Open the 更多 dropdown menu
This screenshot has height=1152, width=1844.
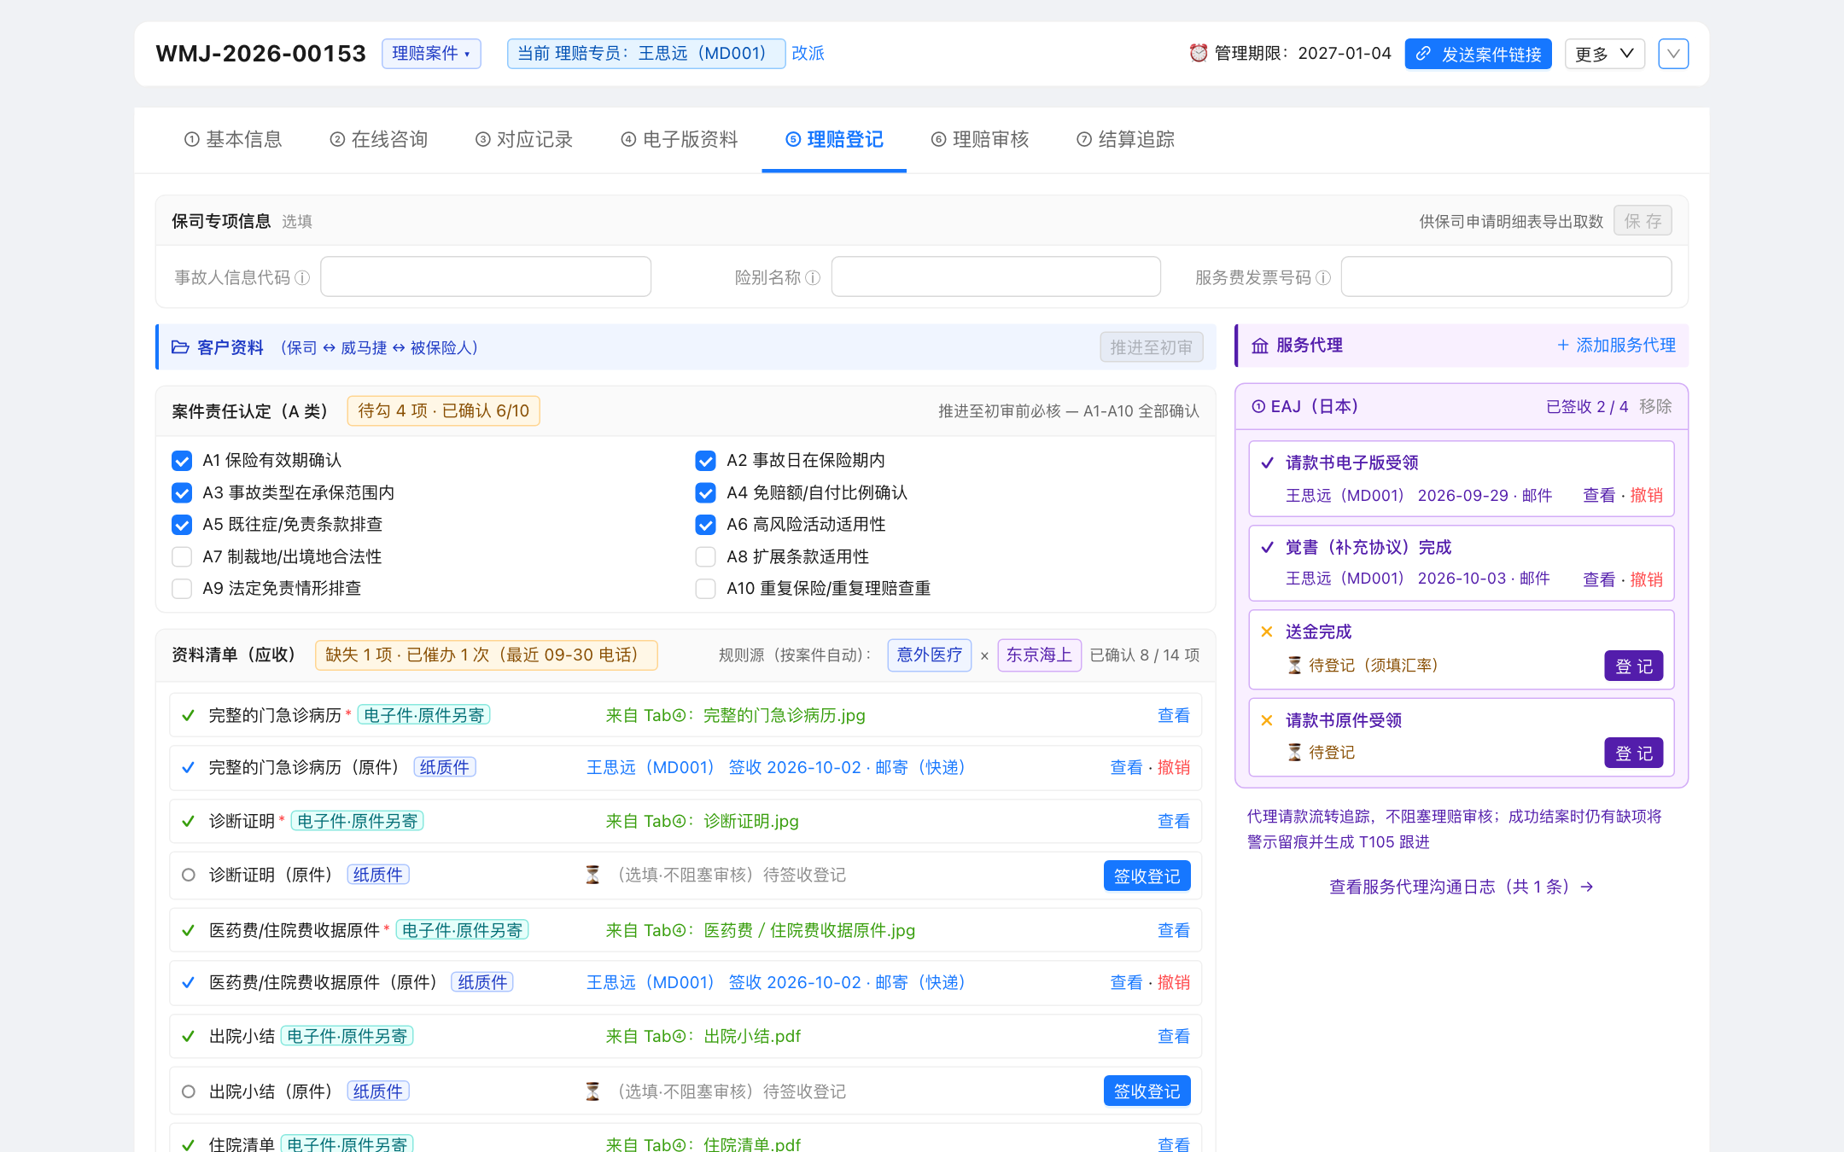pyautogui.click(x=1604, y=54)
